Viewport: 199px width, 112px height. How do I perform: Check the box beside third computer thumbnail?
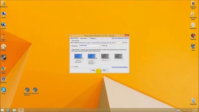pyautogui.click(x=110, y=58)
